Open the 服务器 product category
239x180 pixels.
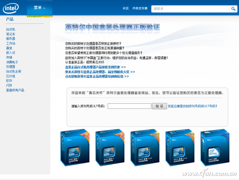coord(10,39)
